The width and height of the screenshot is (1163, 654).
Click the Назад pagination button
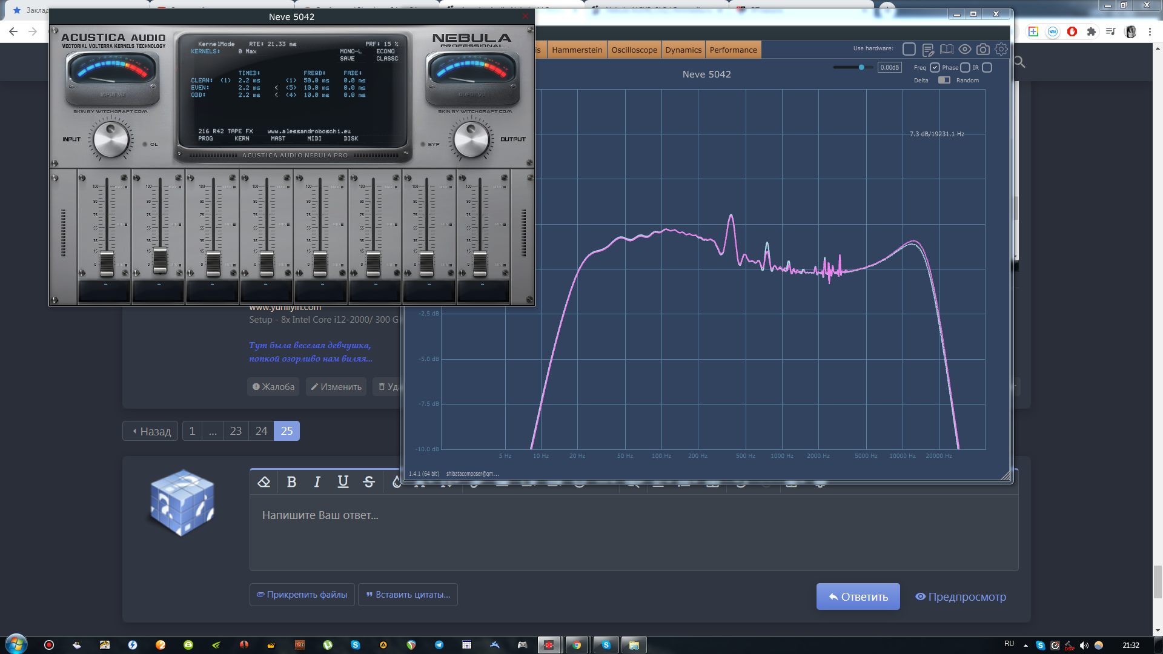coord(150,431)
